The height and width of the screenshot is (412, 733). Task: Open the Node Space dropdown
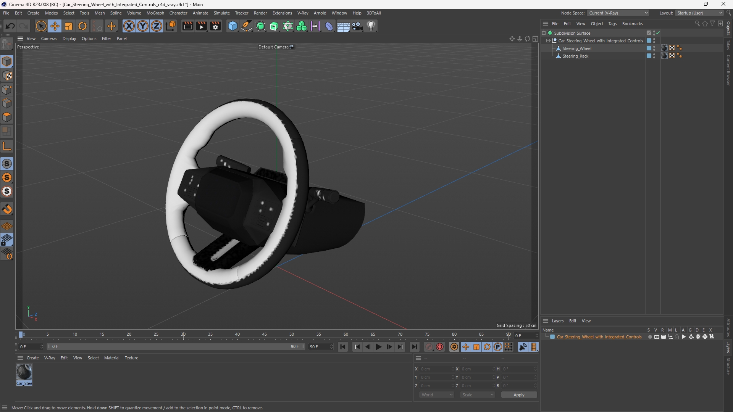point(618,13)
